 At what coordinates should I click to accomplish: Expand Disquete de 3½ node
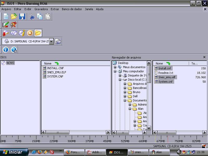coord(120,75)
